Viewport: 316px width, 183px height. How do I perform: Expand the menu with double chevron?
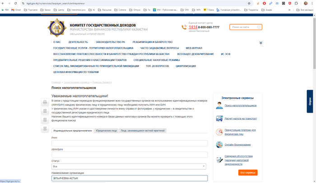(x=260, y=43)
